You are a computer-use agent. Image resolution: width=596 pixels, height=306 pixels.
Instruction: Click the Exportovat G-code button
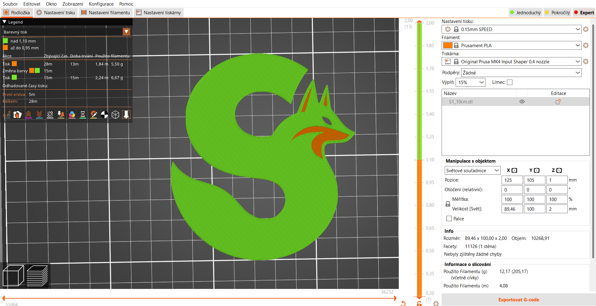518,299
